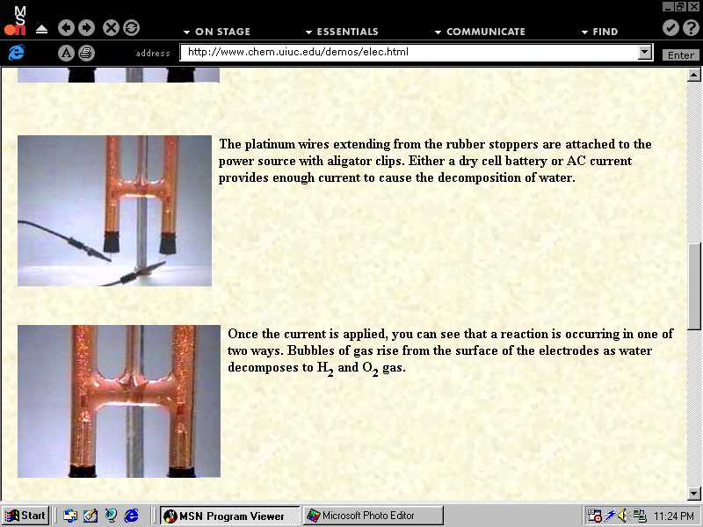Image resolution: width=703 pixels, height=527 pixels.
Task: Click the Start button on the taskbar
Action: click(25, 516)
